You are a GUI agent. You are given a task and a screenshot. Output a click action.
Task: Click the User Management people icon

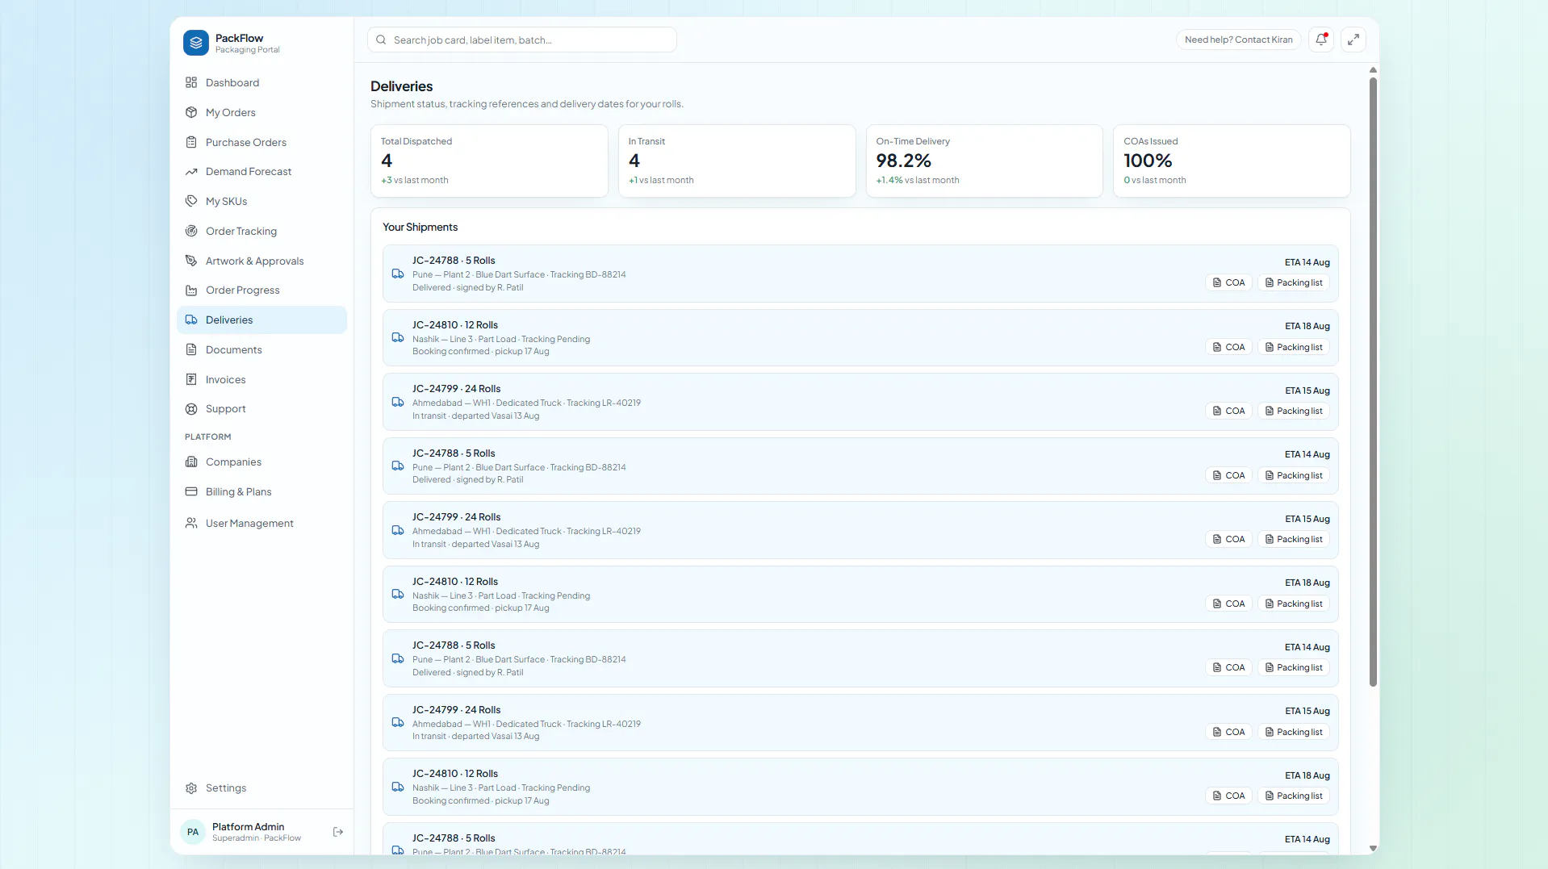point(191,523)
